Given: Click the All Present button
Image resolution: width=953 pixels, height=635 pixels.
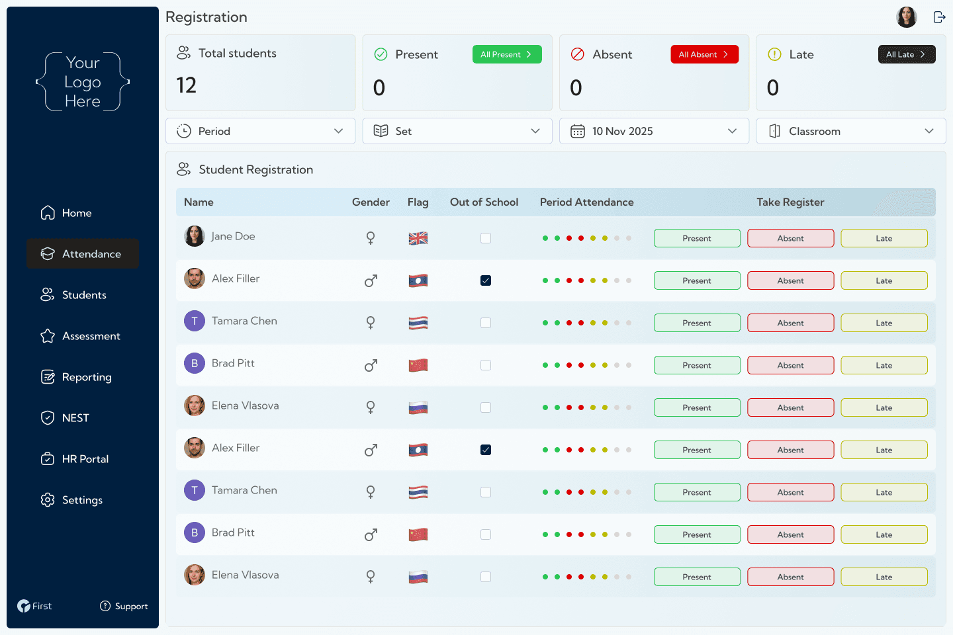Looking at the screenshot, I should [507, 54].
